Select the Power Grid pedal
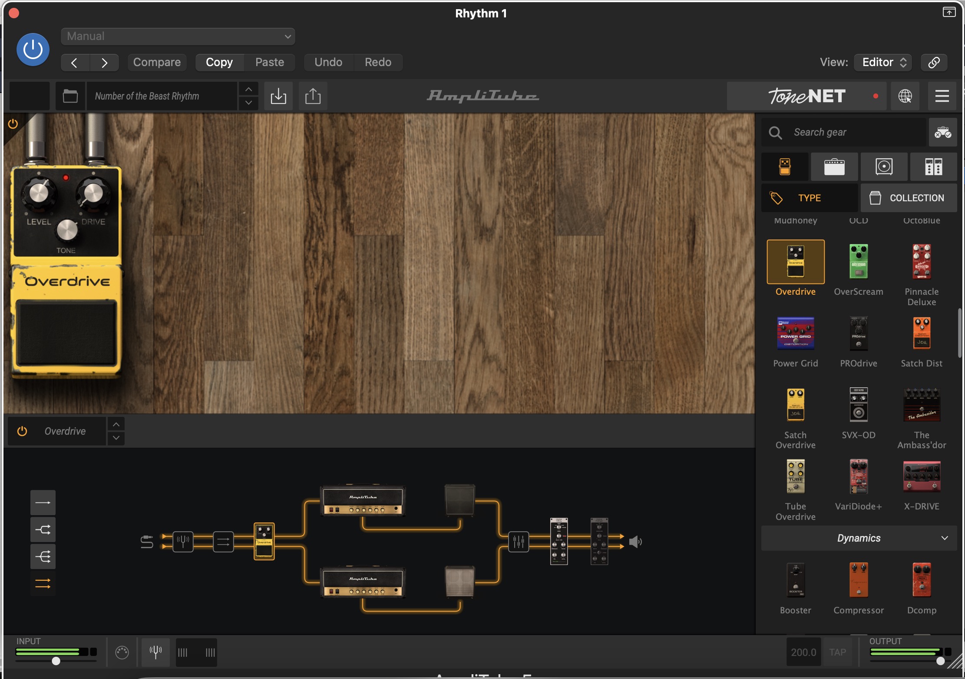The height and width of the screenshot is (679, 965). 796,334
